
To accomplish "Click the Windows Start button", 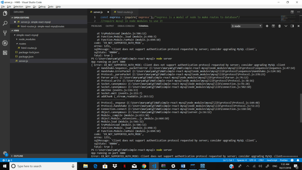I will (x=4, y=166).
